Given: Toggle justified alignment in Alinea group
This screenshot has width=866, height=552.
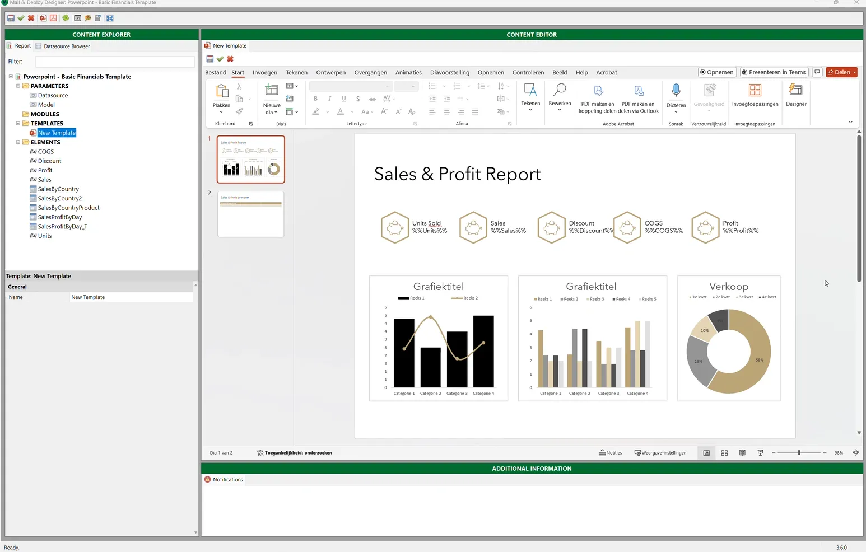Looking at the screenshot, I should [475, 111].
